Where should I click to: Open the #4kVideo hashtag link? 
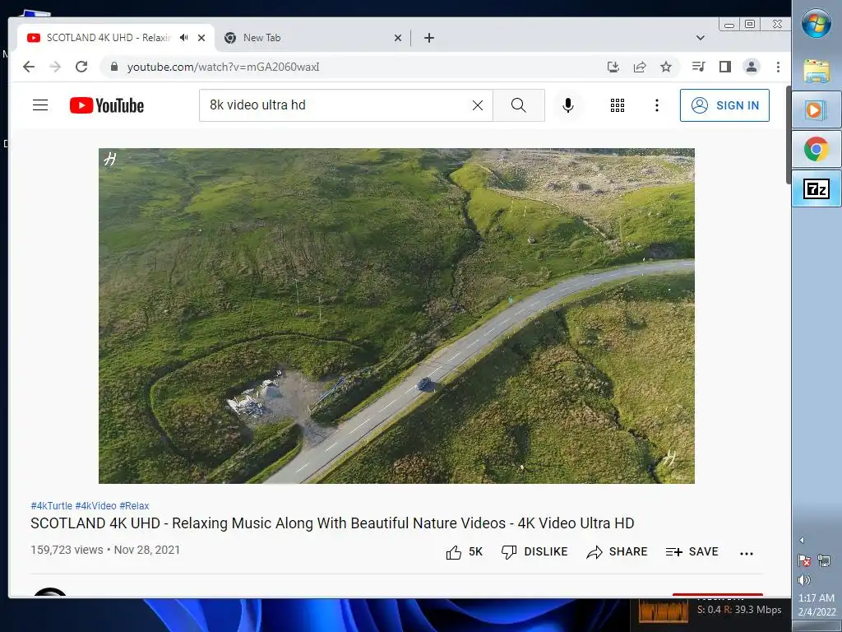[x=95, y=506]
